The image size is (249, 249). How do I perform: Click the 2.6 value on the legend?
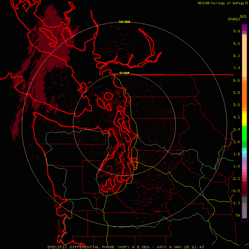237,142
